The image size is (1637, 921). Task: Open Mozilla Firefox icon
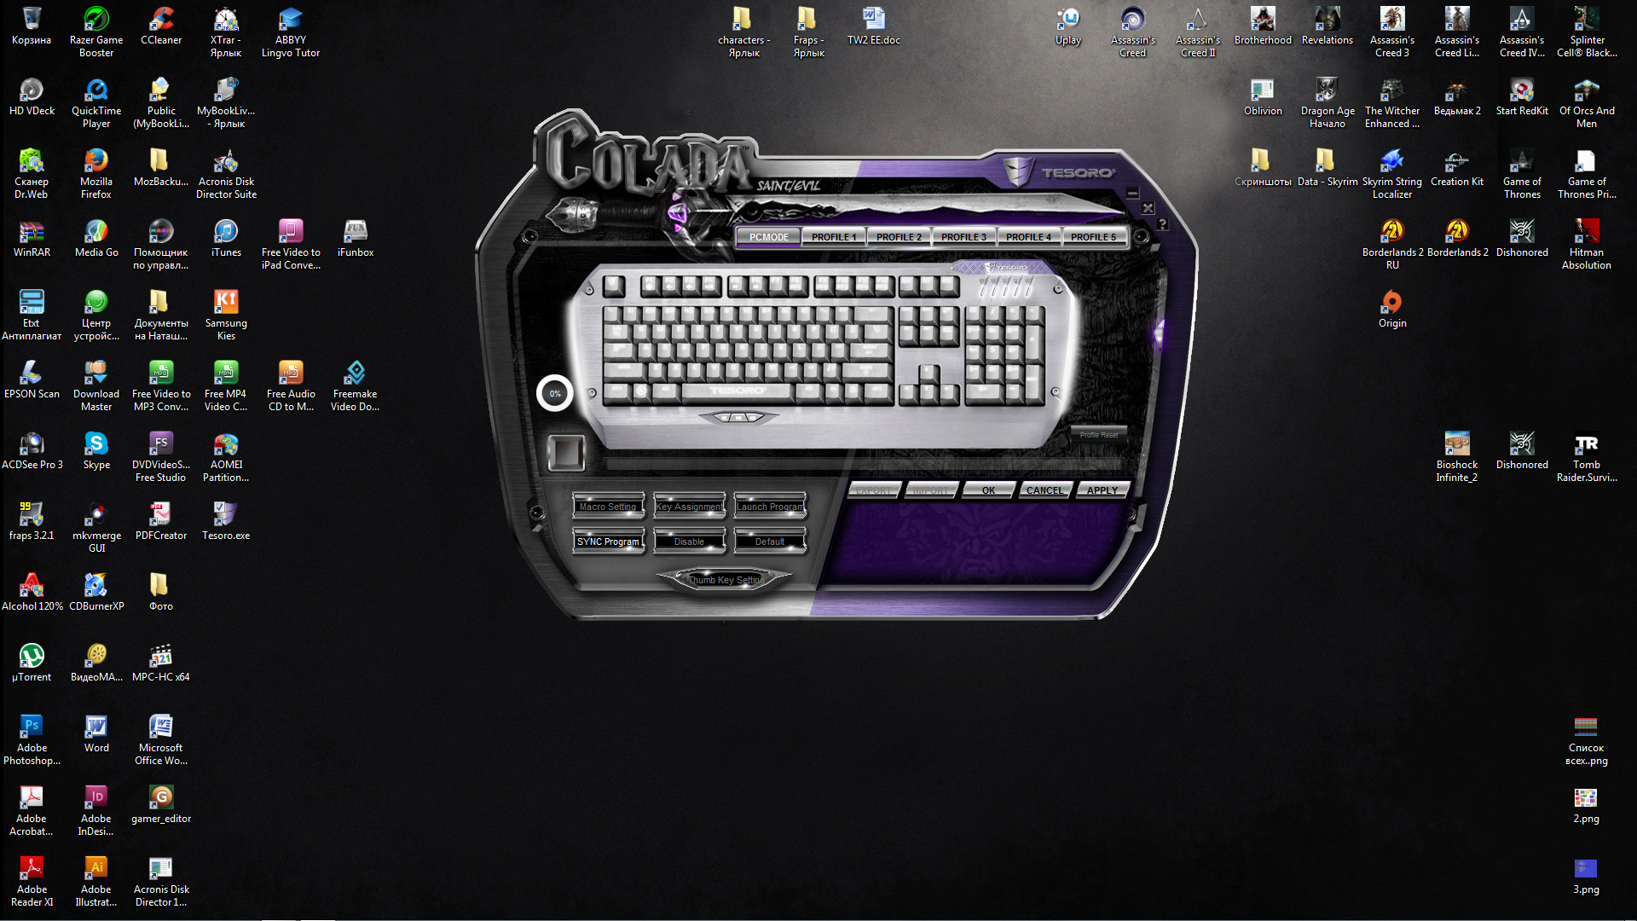click(96, 174)
